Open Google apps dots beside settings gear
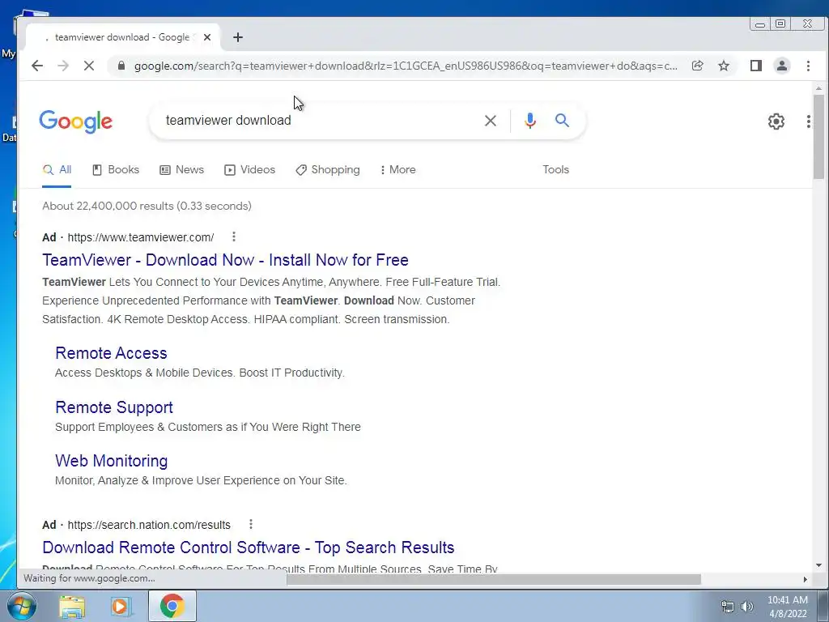829x622 pixels. [809, 121]
